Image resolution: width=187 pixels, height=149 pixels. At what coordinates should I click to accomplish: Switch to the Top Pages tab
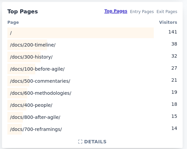pos(116,11)
